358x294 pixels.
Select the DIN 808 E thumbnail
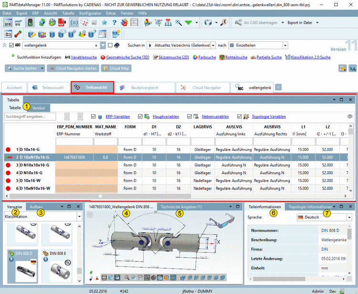pos(57,266)
